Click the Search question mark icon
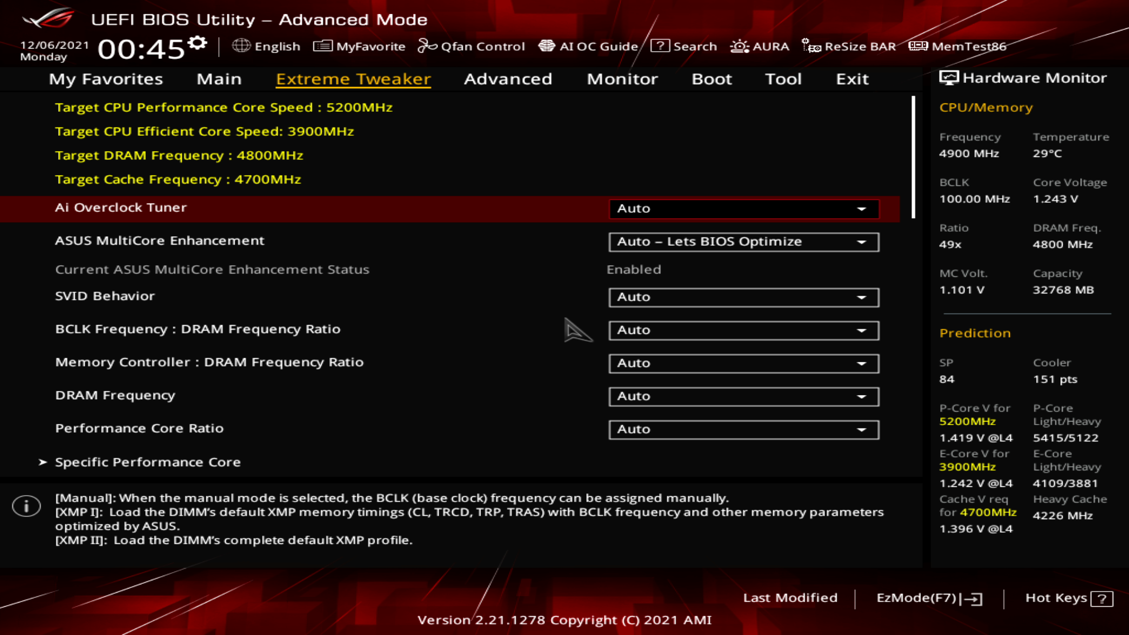Image resolution: width=1129 pixels, height=635 pixels. (660, 46)
